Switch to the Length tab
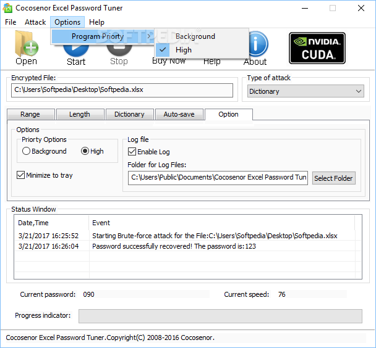 tap(80, 114)
